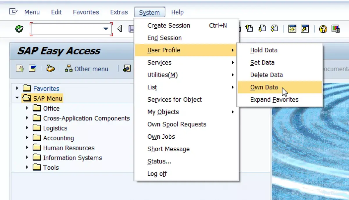349x200 pixels.
Task: Expand the Human Resources folder
Action: pyautogui.click(x=27, y=147)
